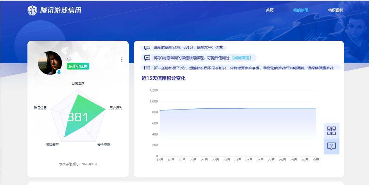Image resolution: width=369 pixels, height=185 pixels.
Task: Click the message icon beside the punishment notice
Action: [x=147, y=68]
